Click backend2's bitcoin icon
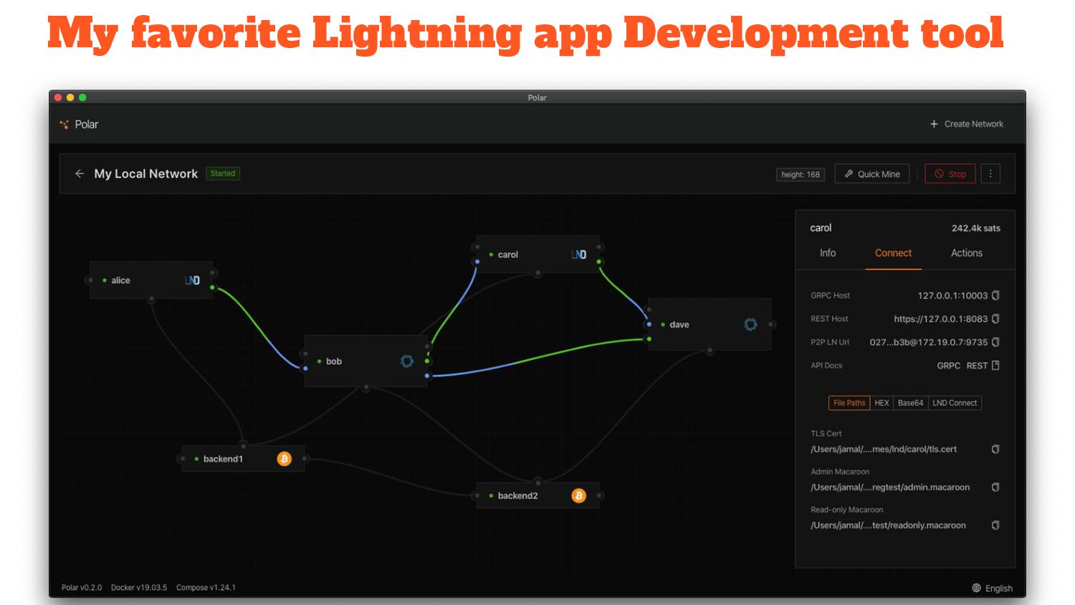This screenshot has width=1075, height=605. (579, 495)
